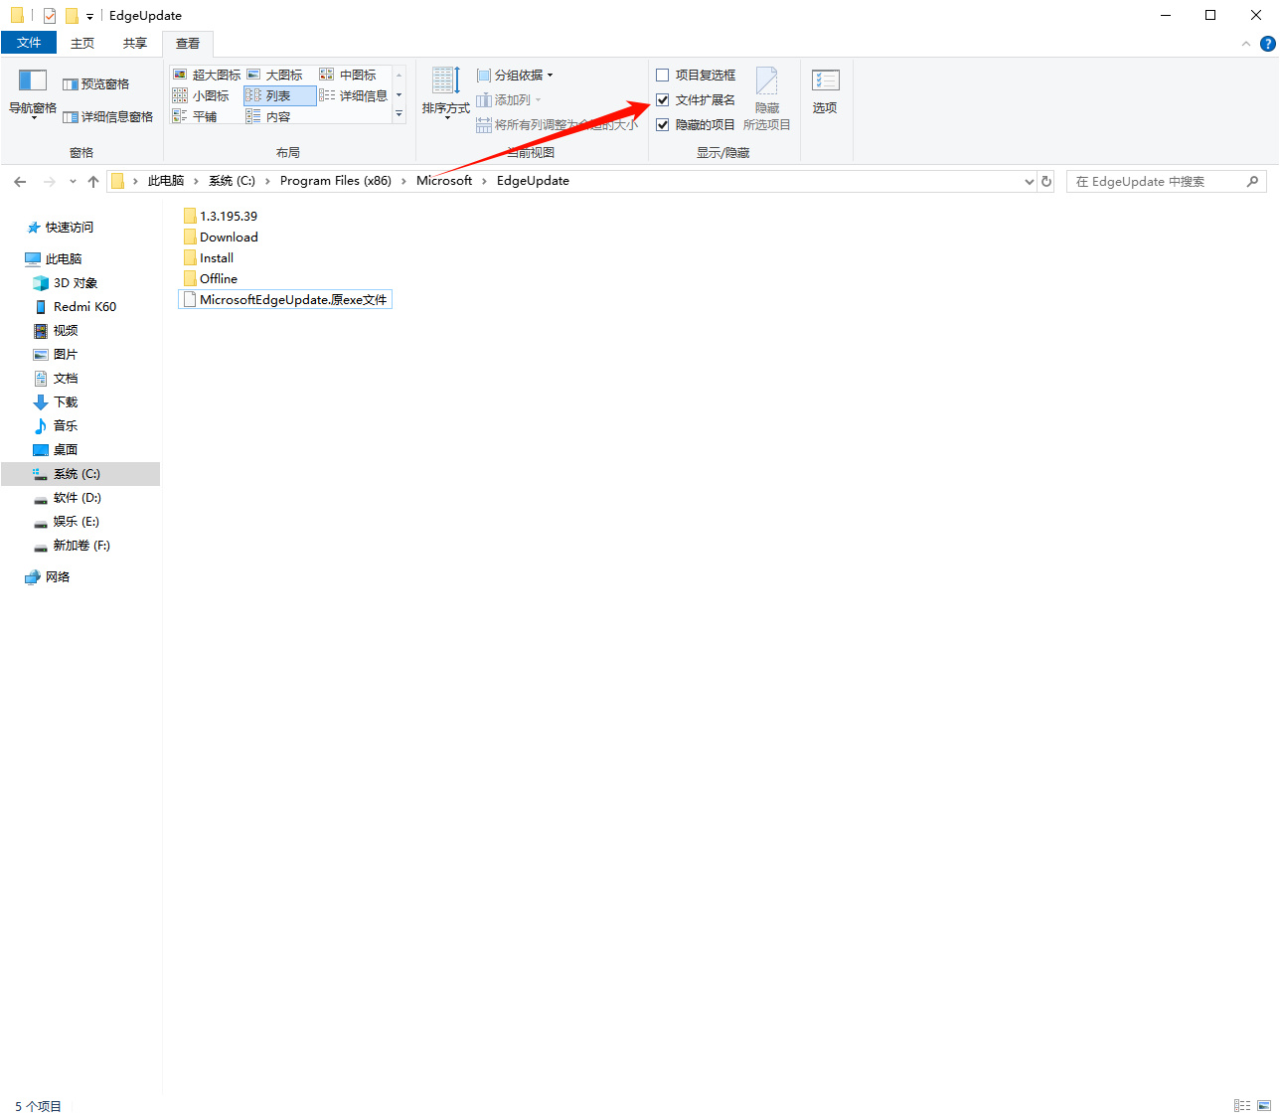Refresh the EdgeUpdate folder view
This screenshot has height=1119, width=1280.
pyautogui.click(x=1045, y=181)
